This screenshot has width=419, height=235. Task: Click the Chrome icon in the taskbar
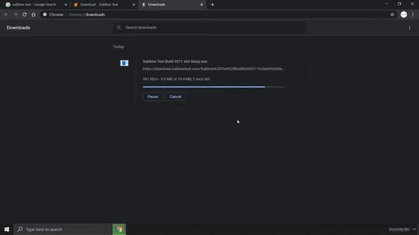119,229
